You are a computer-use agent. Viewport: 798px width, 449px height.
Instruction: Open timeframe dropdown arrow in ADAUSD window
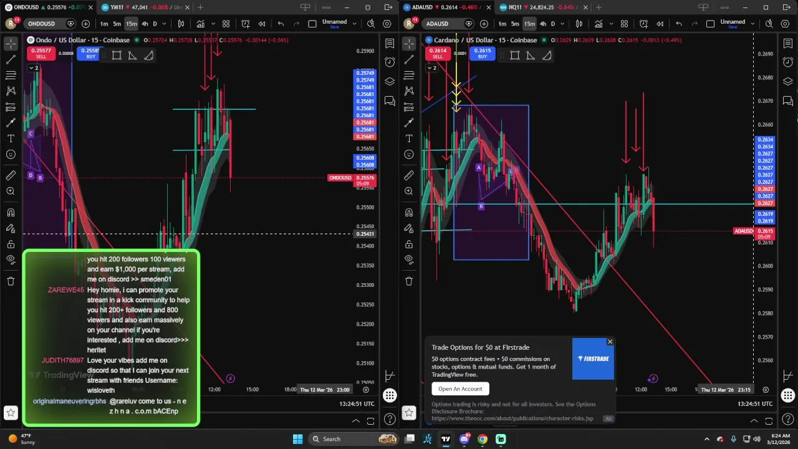[x=562, y=24]
